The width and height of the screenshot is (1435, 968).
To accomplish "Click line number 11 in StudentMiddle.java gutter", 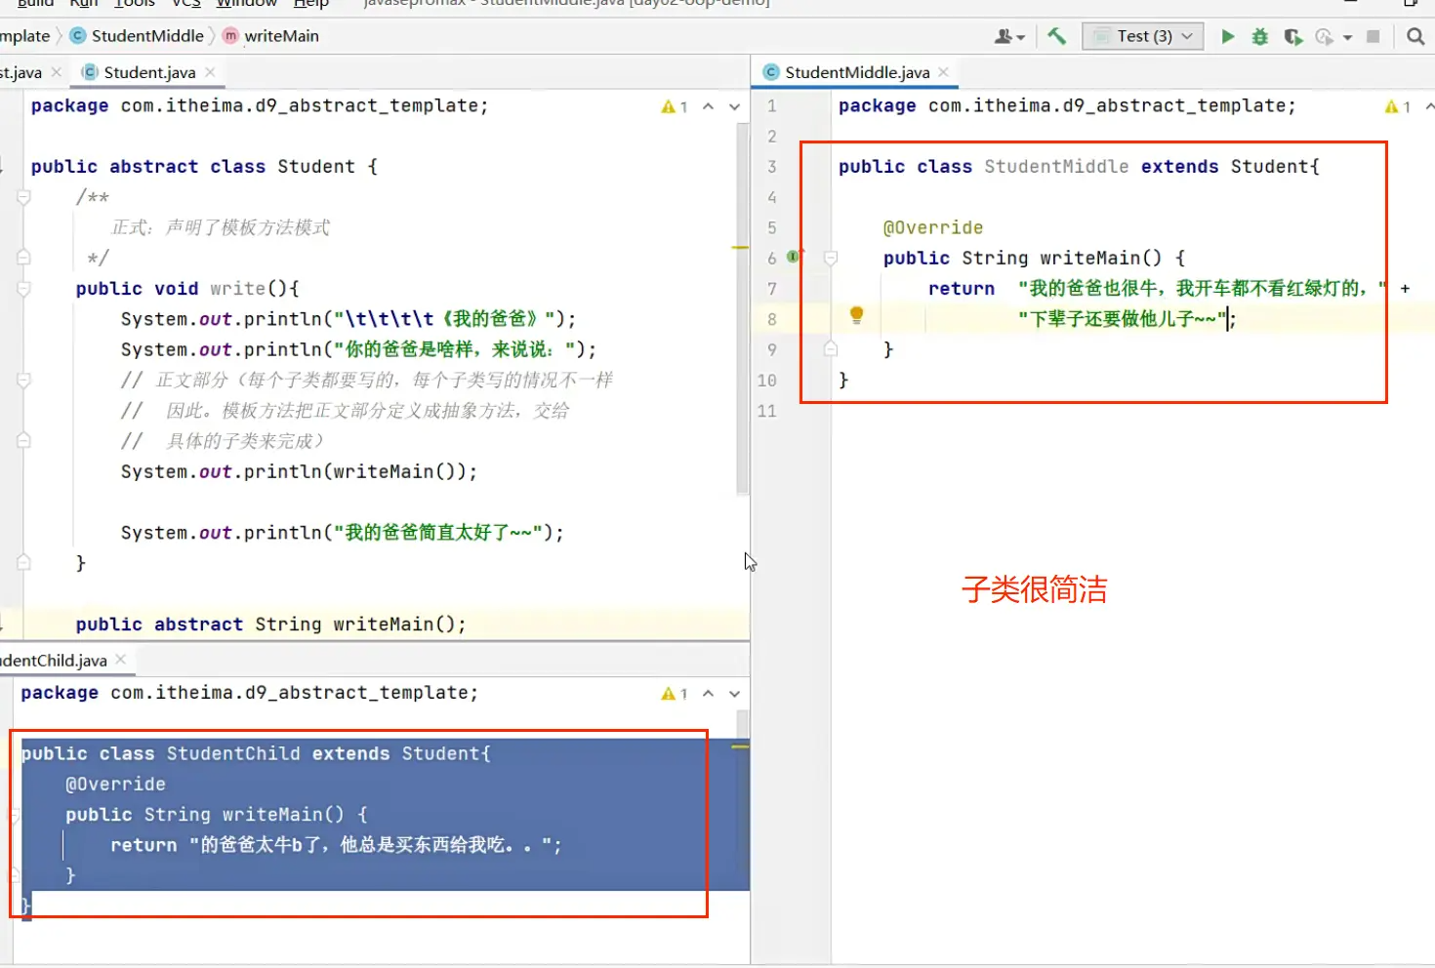I will (x=767, y=411).
